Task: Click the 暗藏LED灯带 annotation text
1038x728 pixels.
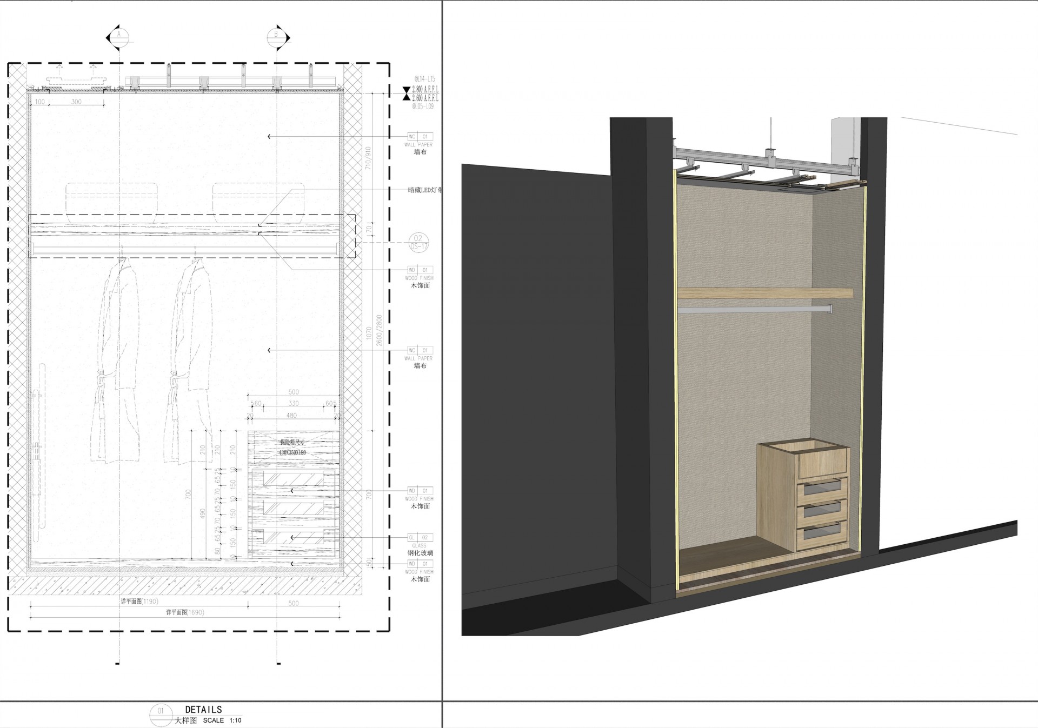Action: pos(424,190)
